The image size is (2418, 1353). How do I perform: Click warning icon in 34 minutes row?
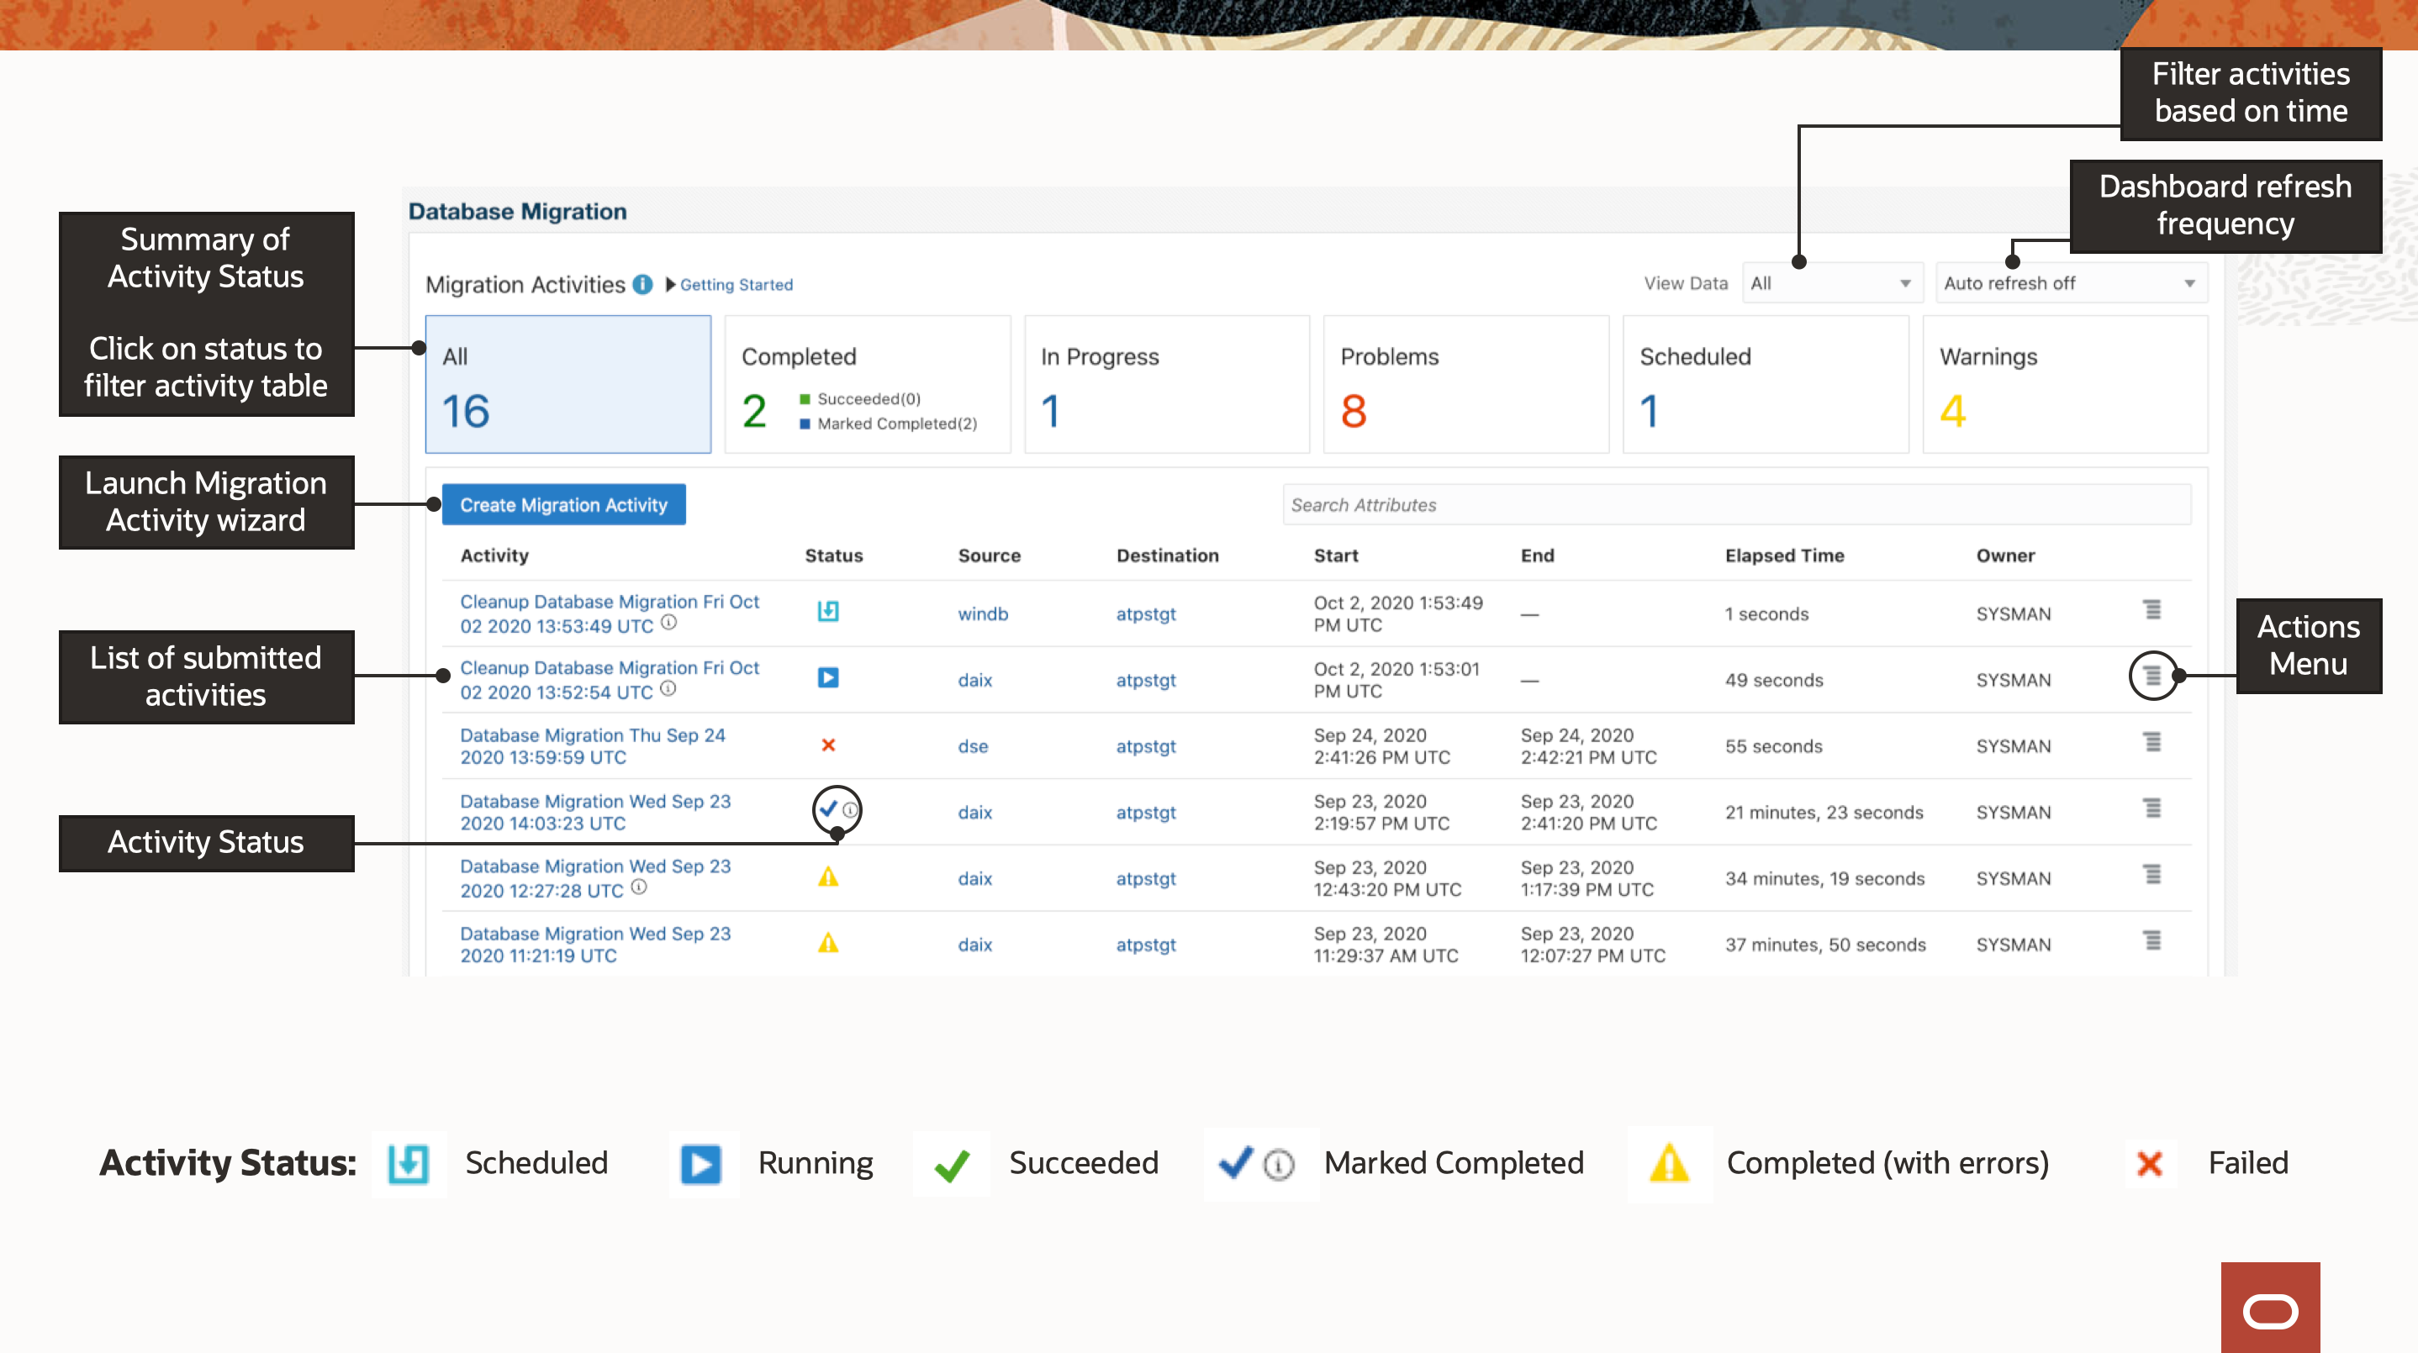click(x=828, y=877)
